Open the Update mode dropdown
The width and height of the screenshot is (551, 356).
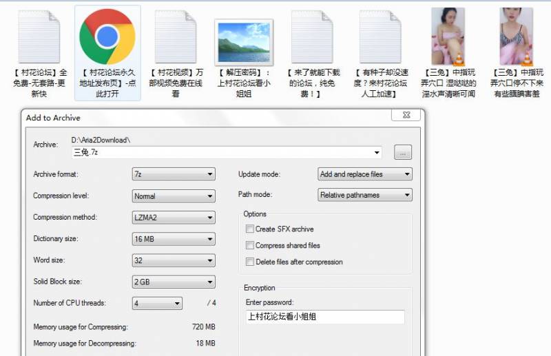click(x=365, y=174)
